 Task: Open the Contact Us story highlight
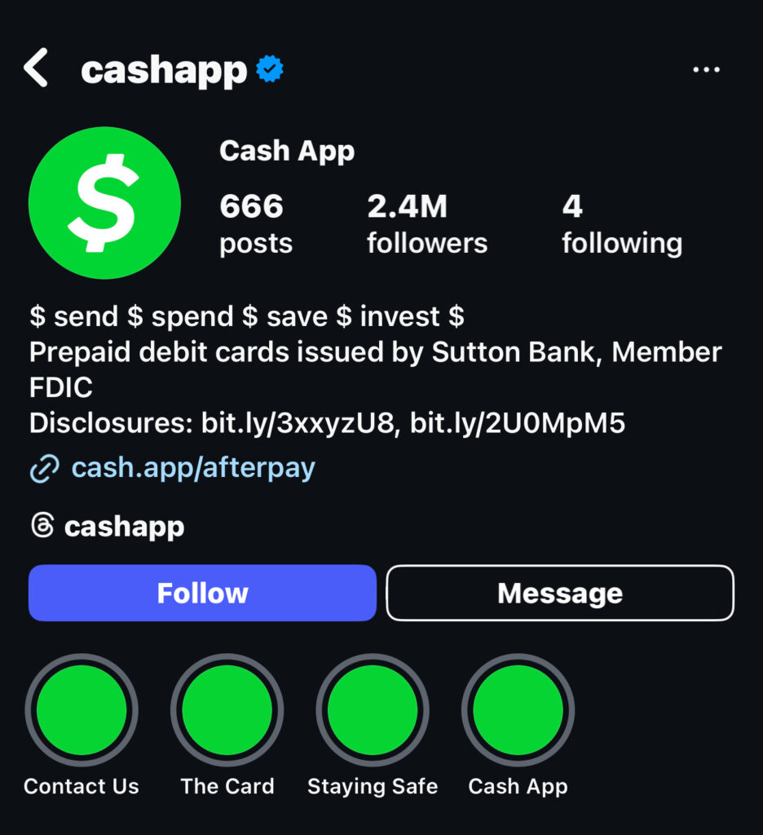coord(82,710)
